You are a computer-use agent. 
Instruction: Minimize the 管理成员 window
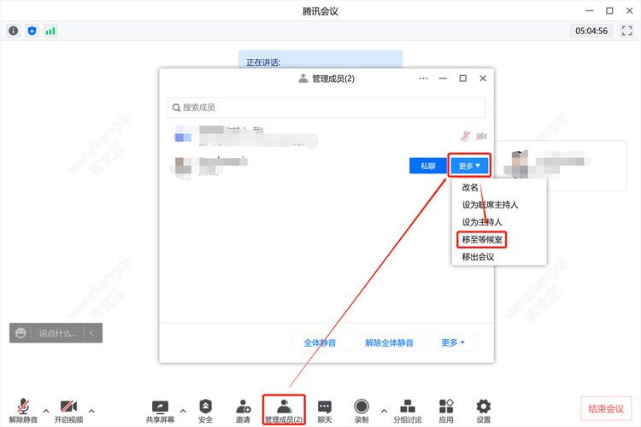[443, 79]
